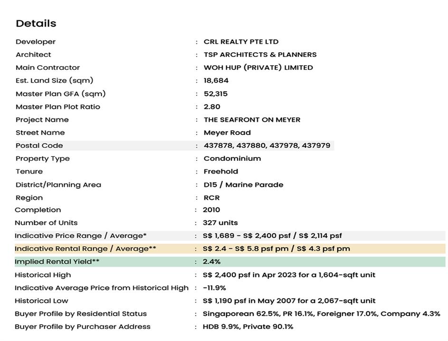The height and width of the screenshot is (341, 448).
Task: Select the highlighted postal codes value
Action: (x=267, y=146)
